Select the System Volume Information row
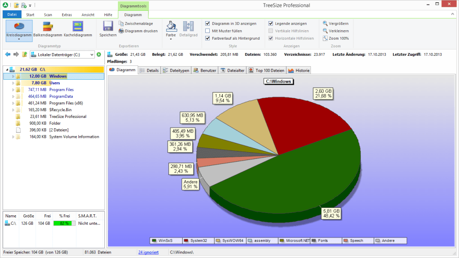The width and height of the screenshot is (459, 258). (54, 137)
